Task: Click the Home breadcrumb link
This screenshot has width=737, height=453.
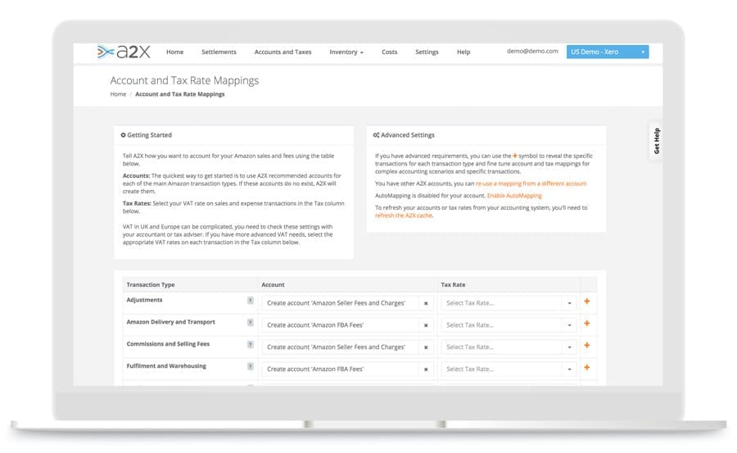Action: coord(118,94)
